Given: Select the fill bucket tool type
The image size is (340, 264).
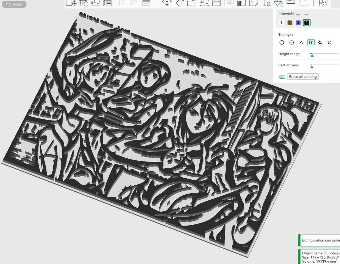Looking at the screenshot, I should (x=320, y=43).
